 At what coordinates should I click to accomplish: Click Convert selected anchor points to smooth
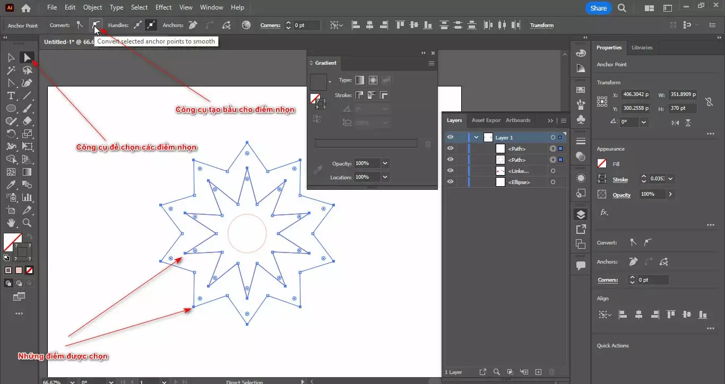[96, 25]
